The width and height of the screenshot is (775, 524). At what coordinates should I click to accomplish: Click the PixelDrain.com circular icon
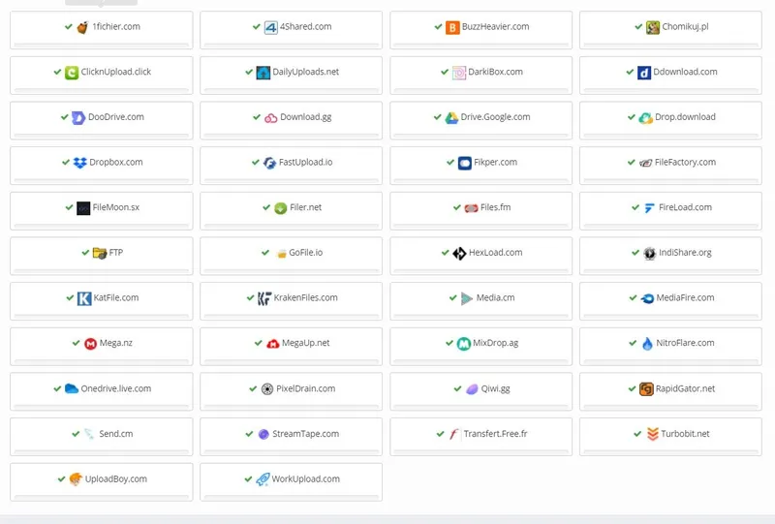pos(267,389)
